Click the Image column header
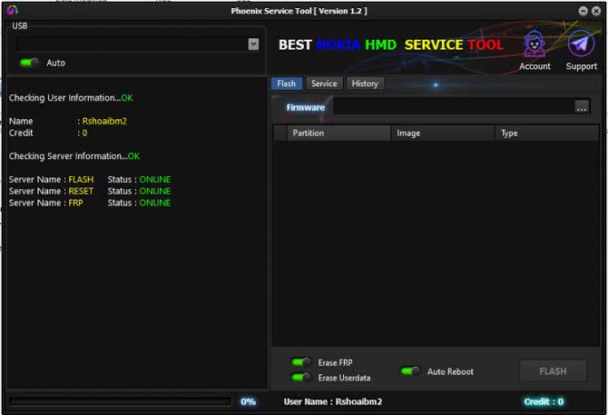The width and height of the screenshot is (608, 415). click(443, 133)
